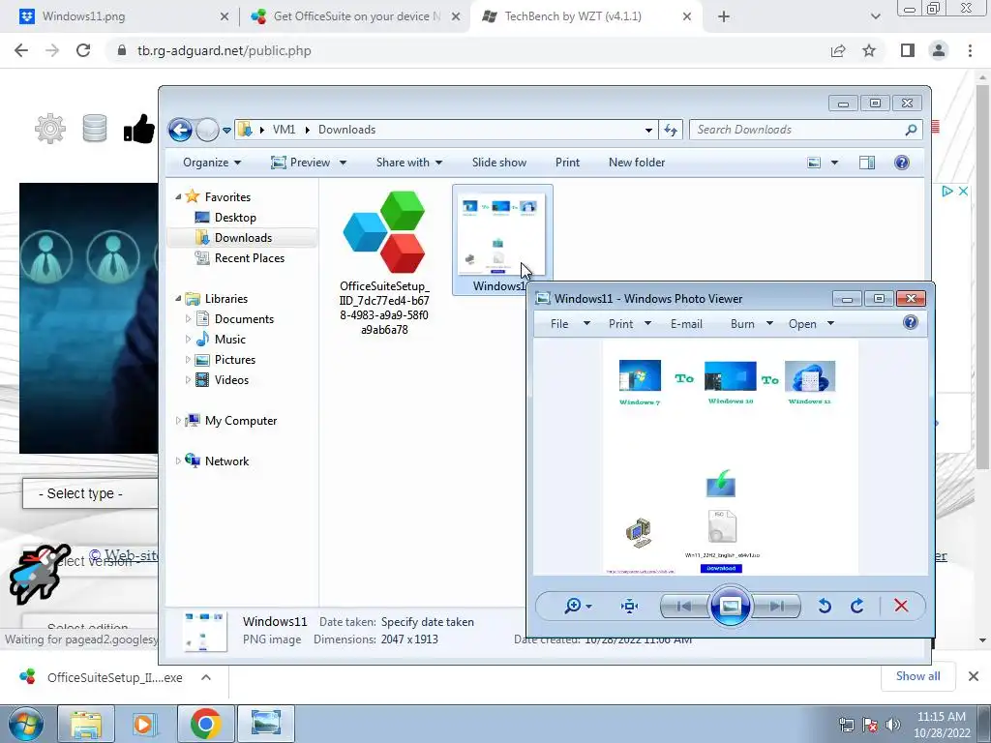
Task: Open the Print menu in Photo Viewer
Action: (x=629, y=323)
